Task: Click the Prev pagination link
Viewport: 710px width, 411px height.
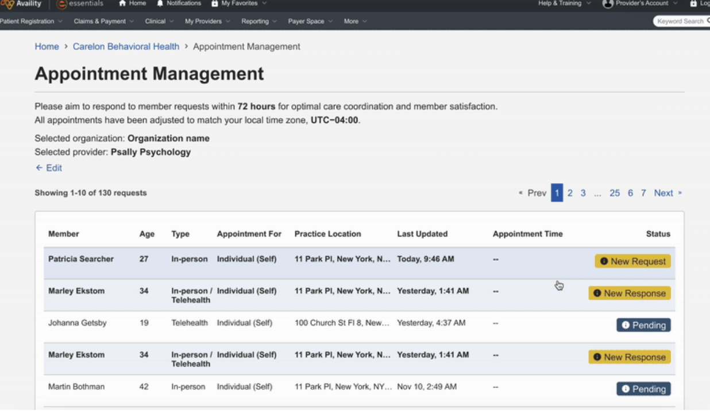Action: 532,193
